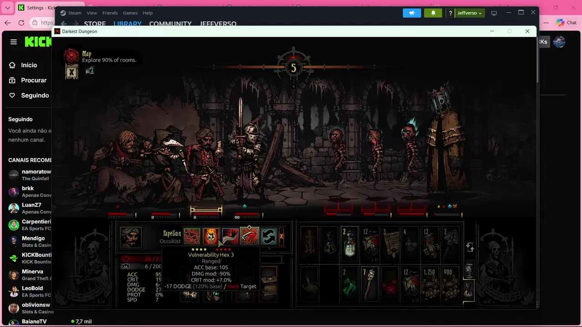Click Steam back navigation arrow
The width and height of the screenshot is (582, 327).
(64, 24)
